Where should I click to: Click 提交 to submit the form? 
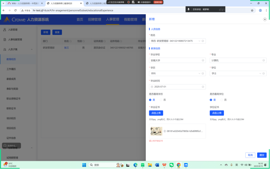[262, 155]
